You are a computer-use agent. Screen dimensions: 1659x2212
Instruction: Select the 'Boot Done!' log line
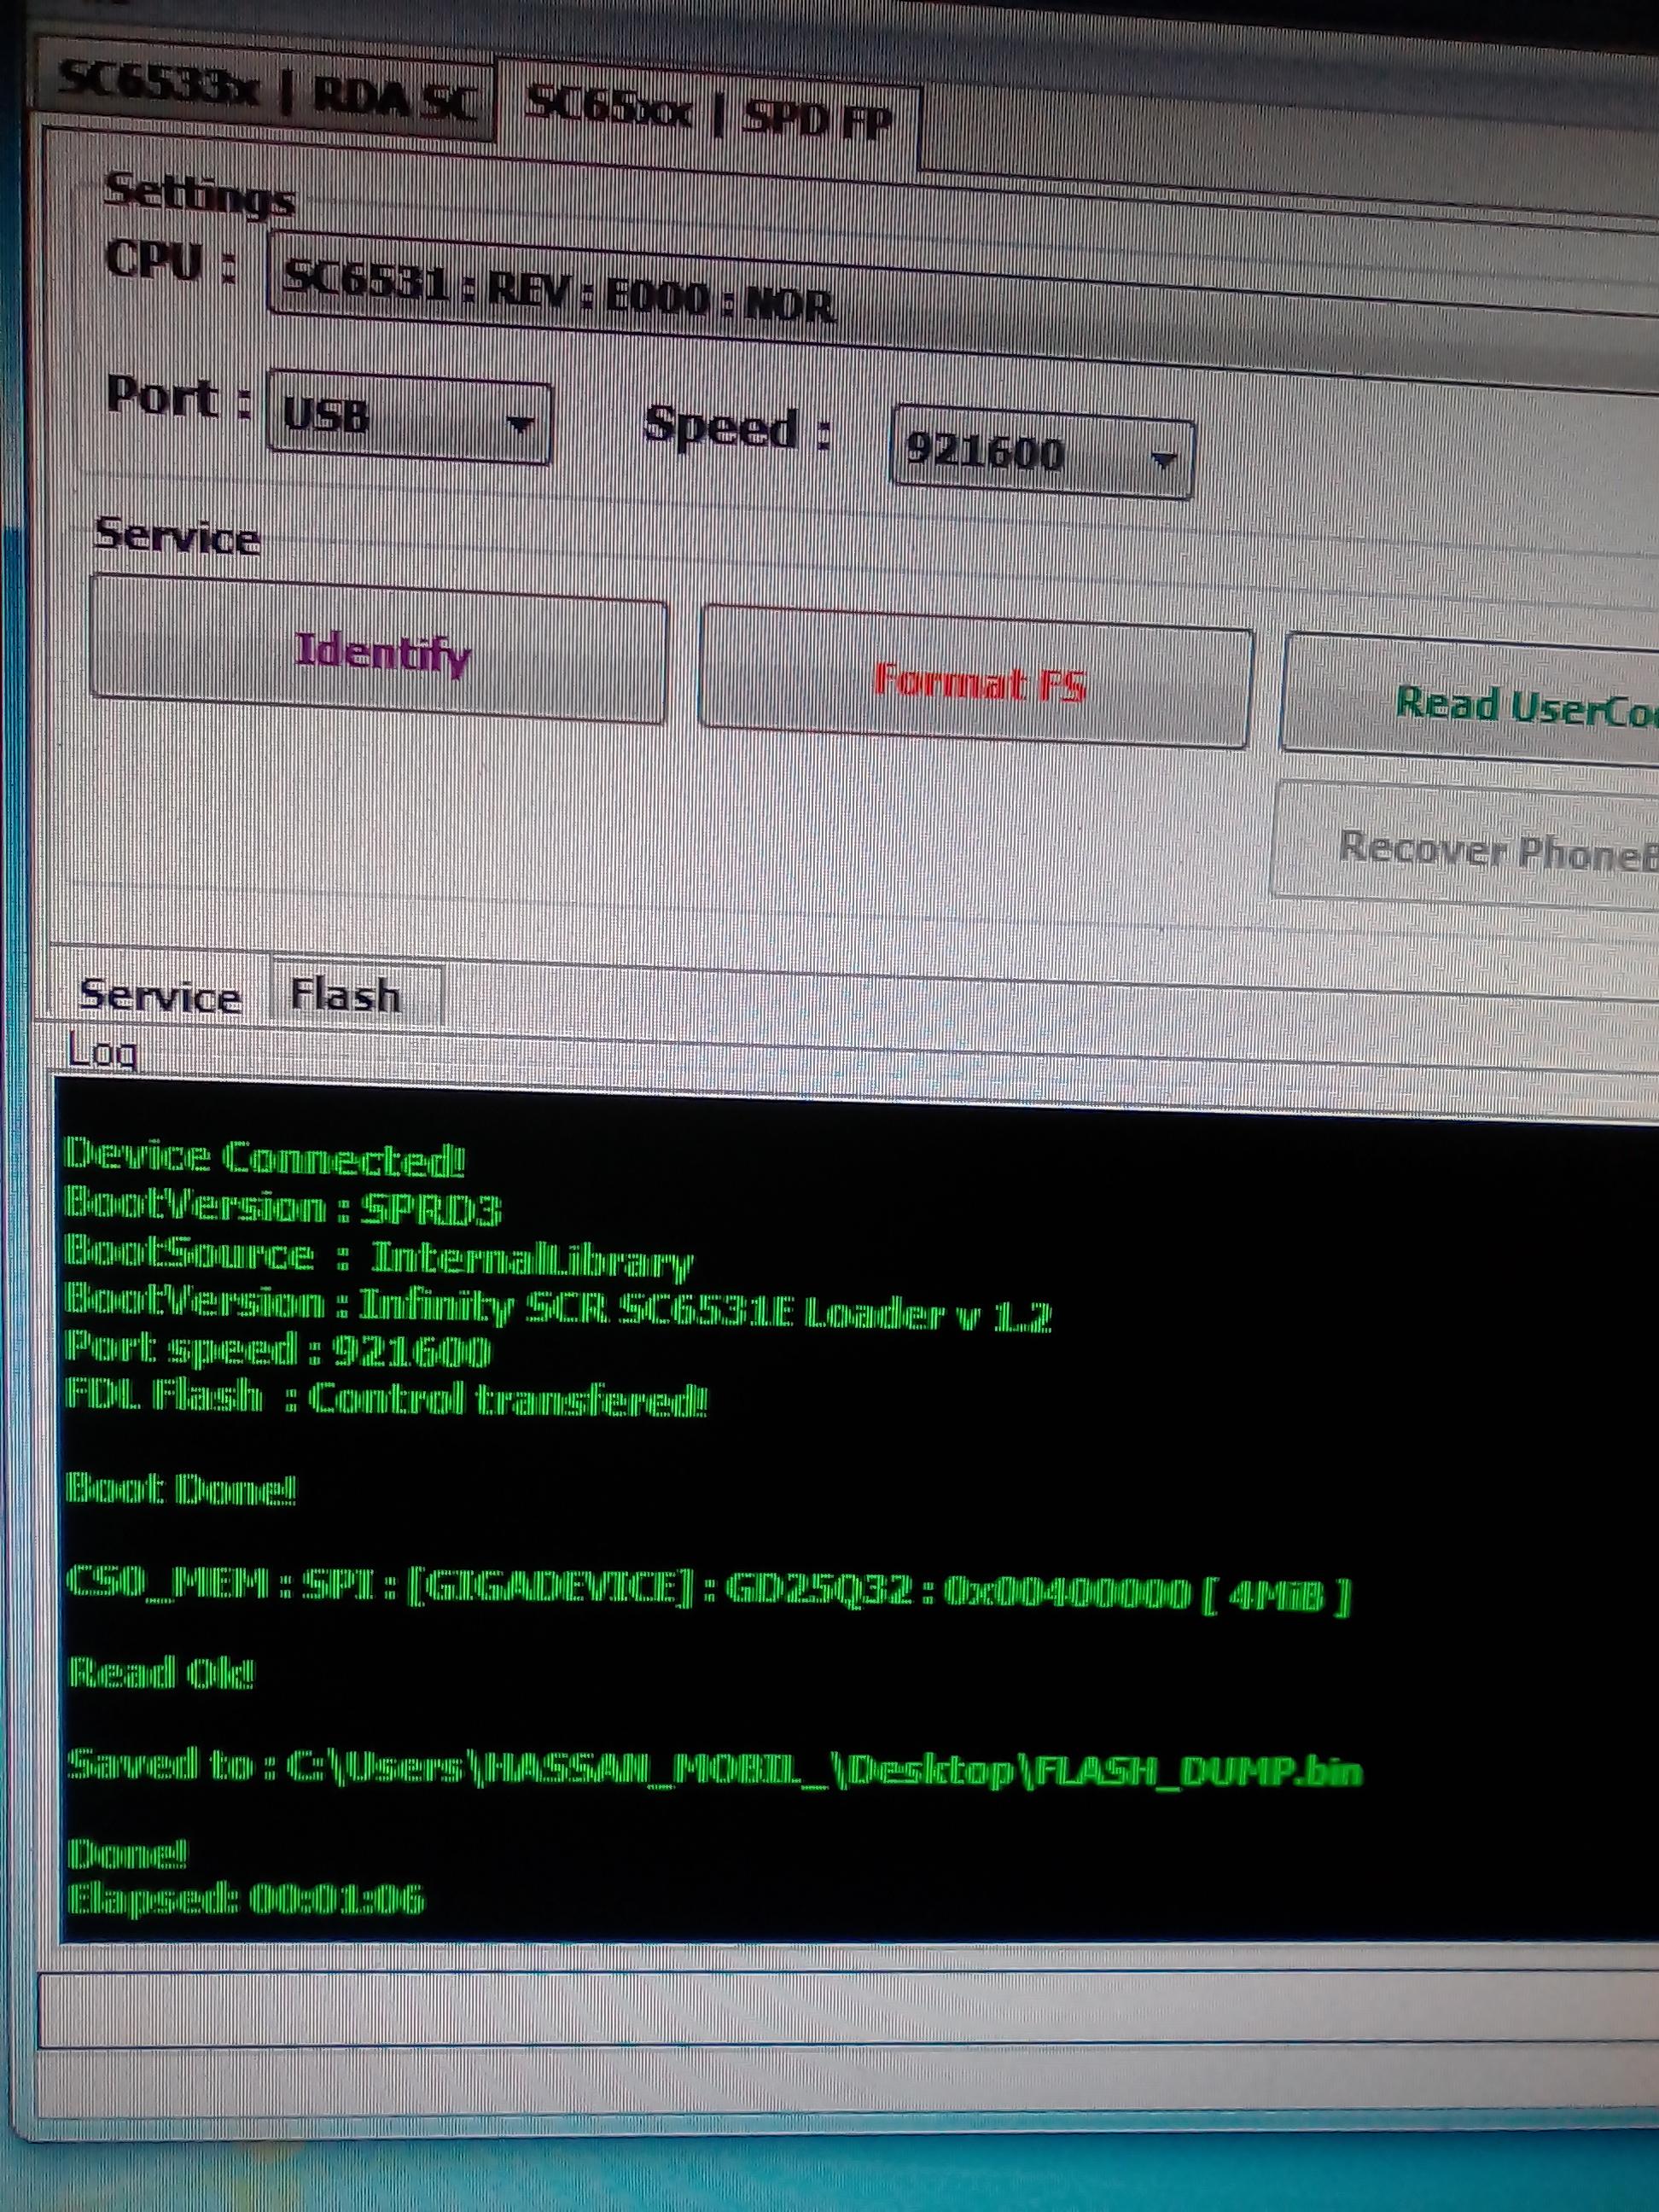coord(181,1490)
